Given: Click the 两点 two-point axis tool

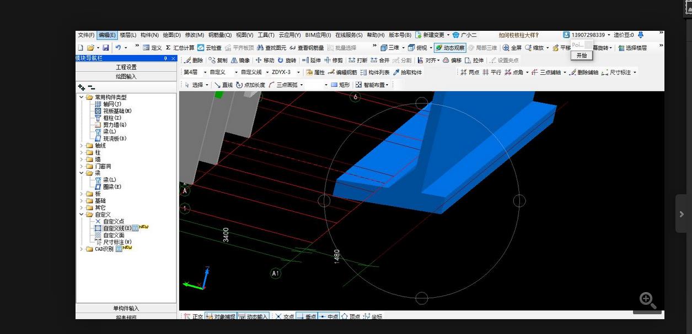Looking at the screenshot, I should tap(470, 72).
